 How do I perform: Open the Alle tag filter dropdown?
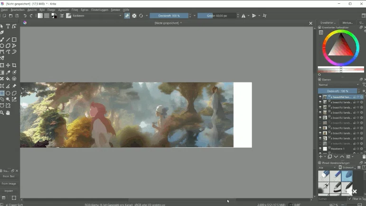(327, 168)
